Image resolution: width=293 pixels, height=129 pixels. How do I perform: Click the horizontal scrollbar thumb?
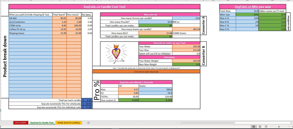[262, 123]
